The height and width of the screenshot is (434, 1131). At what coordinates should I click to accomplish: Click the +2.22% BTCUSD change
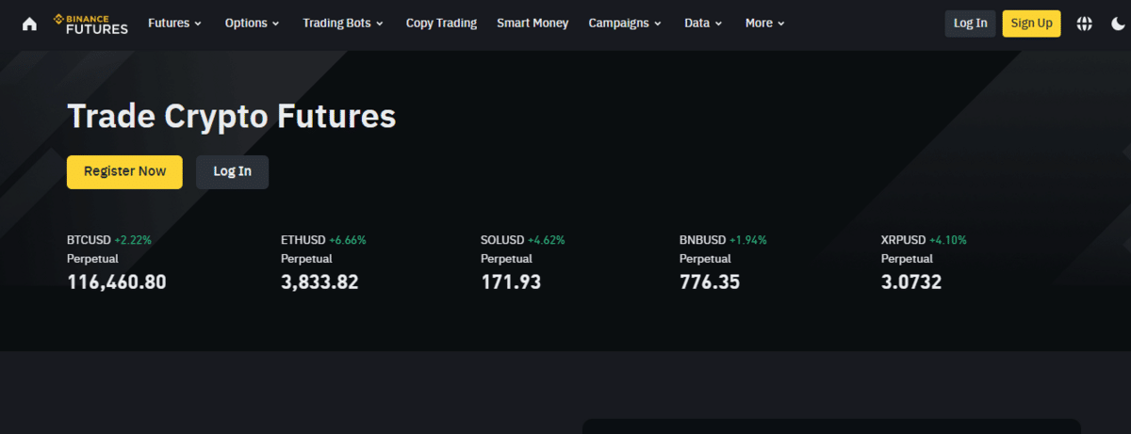pyautogui.click(x=133, y=240)
